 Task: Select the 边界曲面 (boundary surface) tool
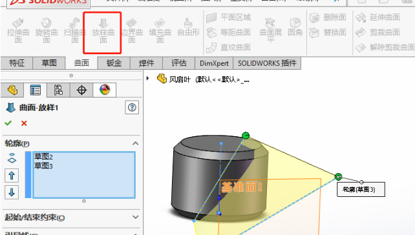tap(131, 30)
